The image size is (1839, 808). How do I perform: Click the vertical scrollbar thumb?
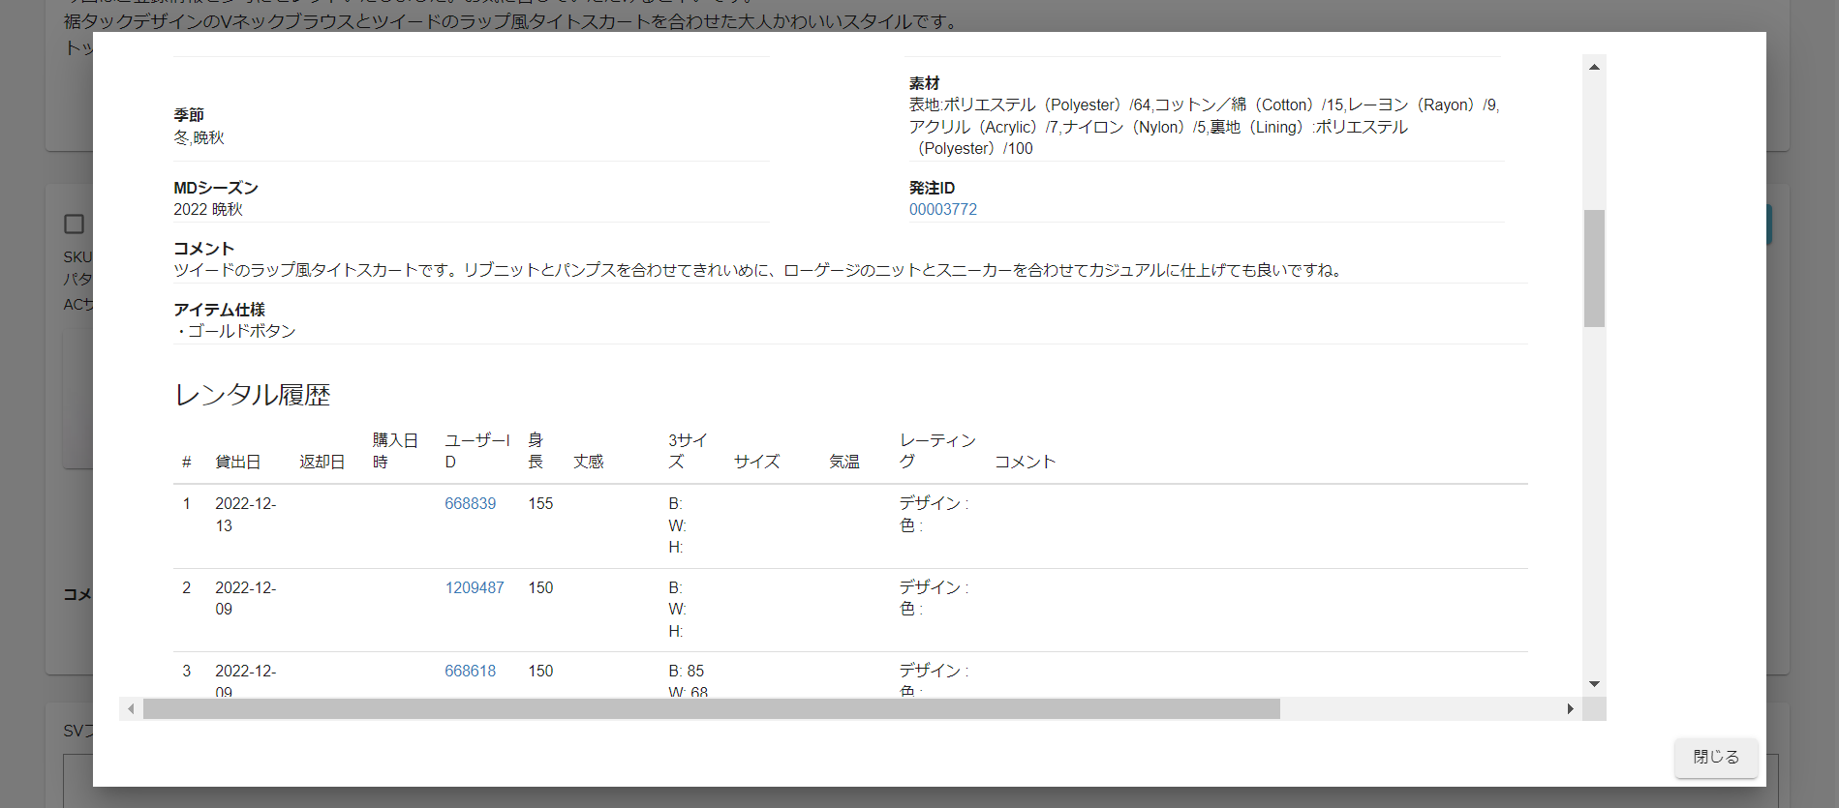pos(1594,268)
